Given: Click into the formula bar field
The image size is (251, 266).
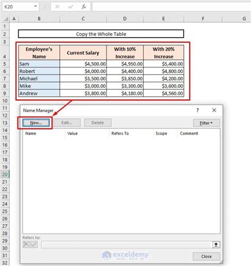Looking at the screenshot, I should coord(171,7).
